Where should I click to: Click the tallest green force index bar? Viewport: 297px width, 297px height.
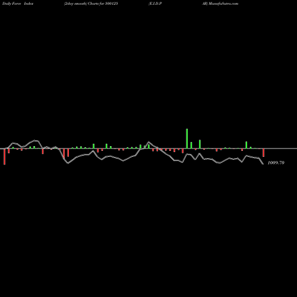point(187,138)
